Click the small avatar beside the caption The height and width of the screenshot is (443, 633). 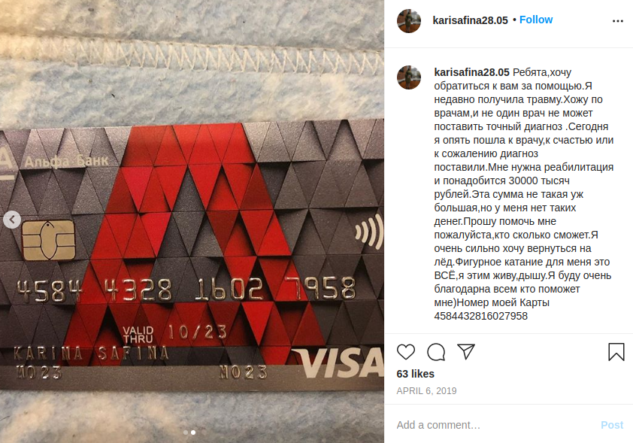(x=409, y=77)
